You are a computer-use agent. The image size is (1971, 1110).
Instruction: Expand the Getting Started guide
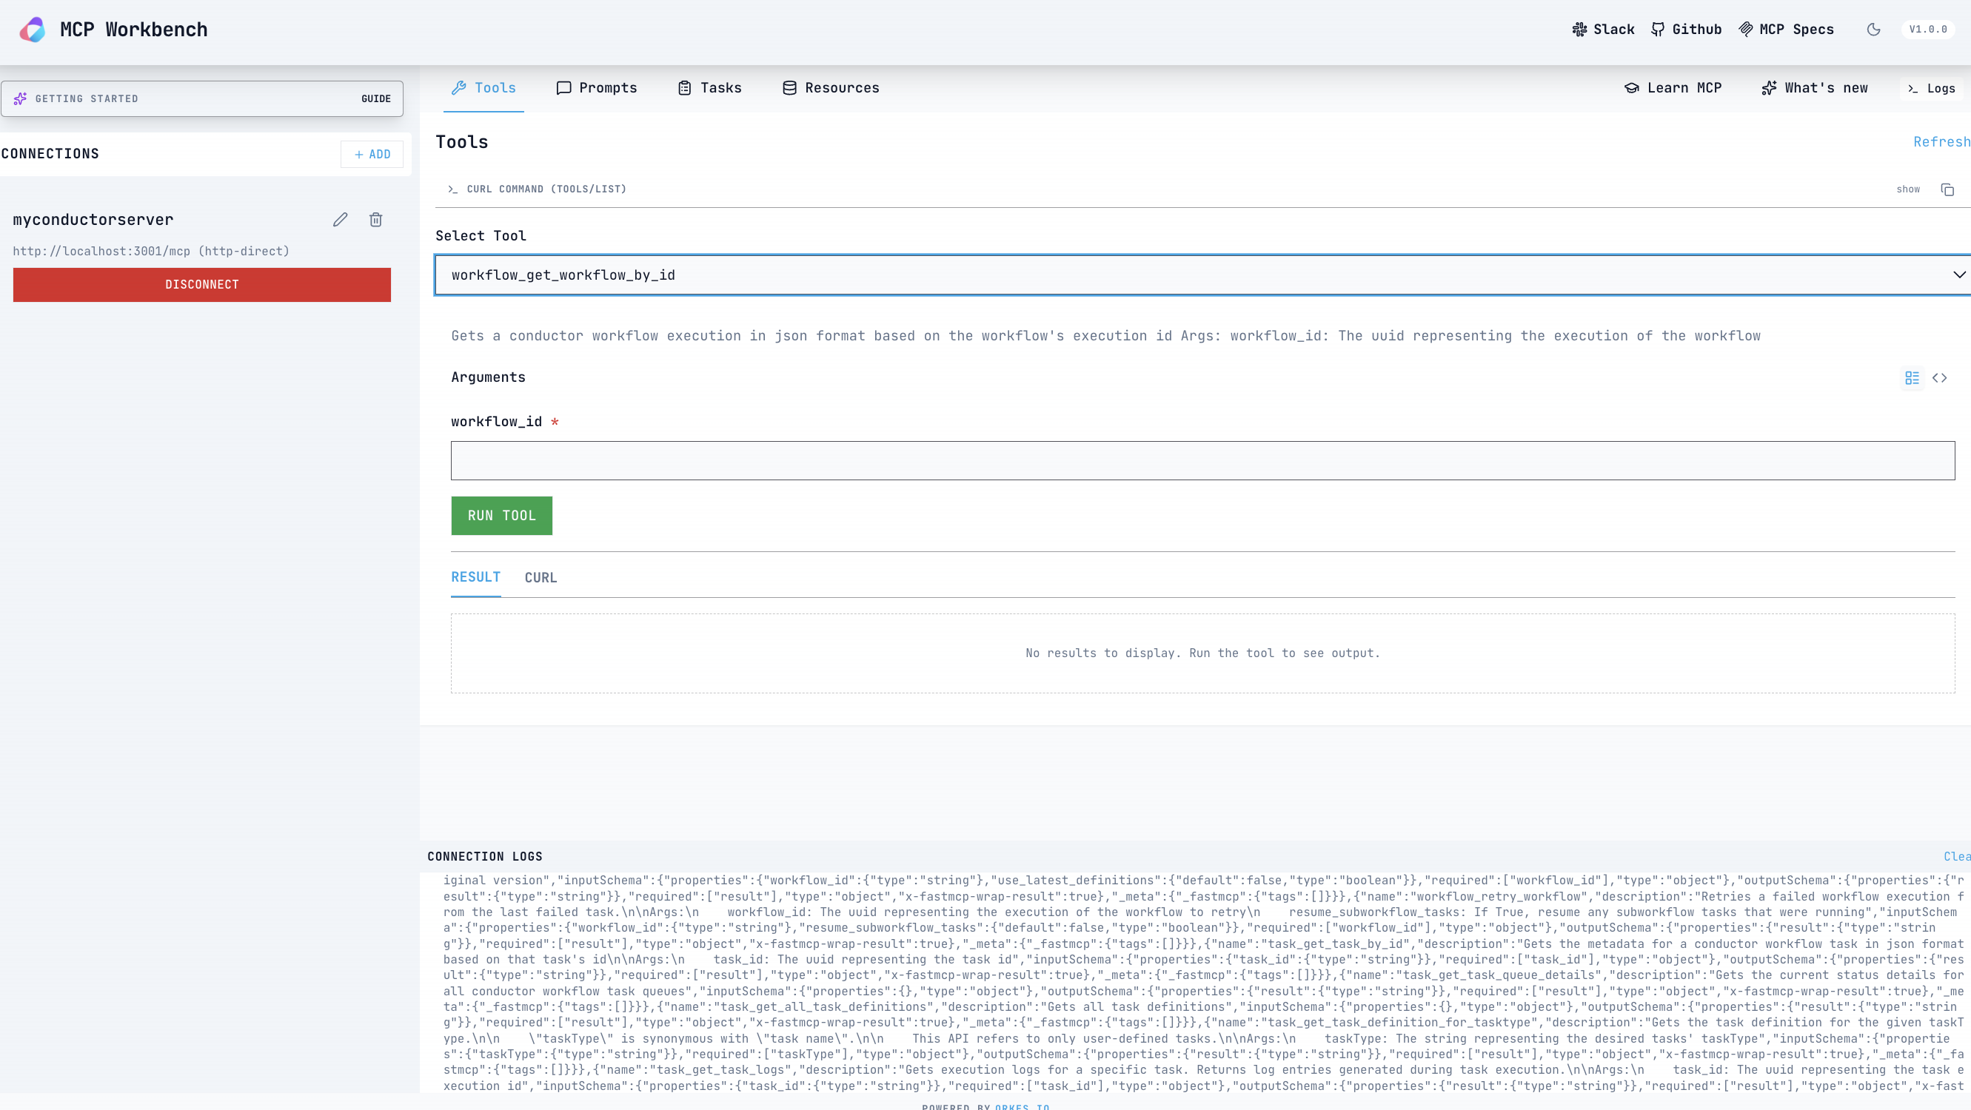click(202, 98)
